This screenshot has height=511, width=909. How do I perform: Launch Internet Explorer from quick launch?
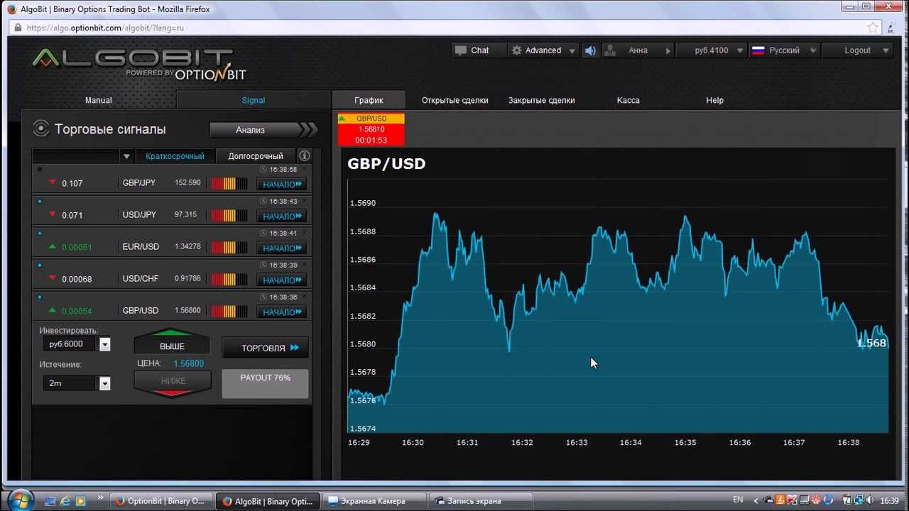tap(65, 500)
